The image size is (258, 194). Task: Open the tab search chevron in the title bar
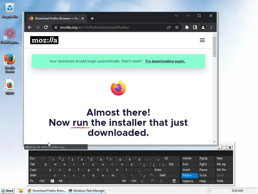(176, 16)
